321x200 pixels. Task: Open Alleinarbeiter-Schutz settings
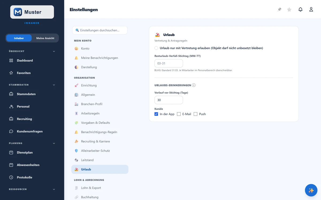tap(100, 151)
